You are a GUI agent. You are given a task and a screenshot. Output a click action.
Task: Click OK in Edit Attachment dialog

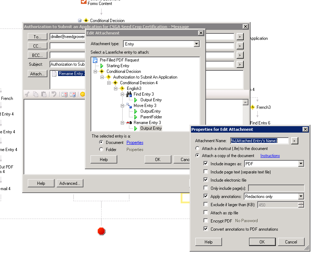click(158, 159)
